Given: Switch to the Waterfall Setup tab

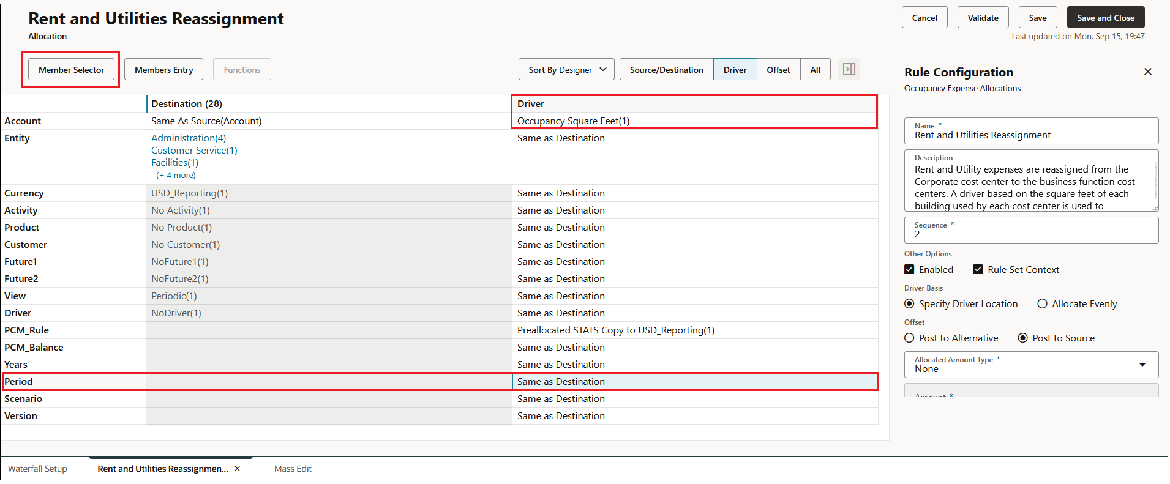Looking at the screenshot, I should click(x=37, y=469).
